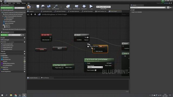Add new event dispatcher with plus icon
The height and width of the screenshot is (97, 173).
[25, 71]
